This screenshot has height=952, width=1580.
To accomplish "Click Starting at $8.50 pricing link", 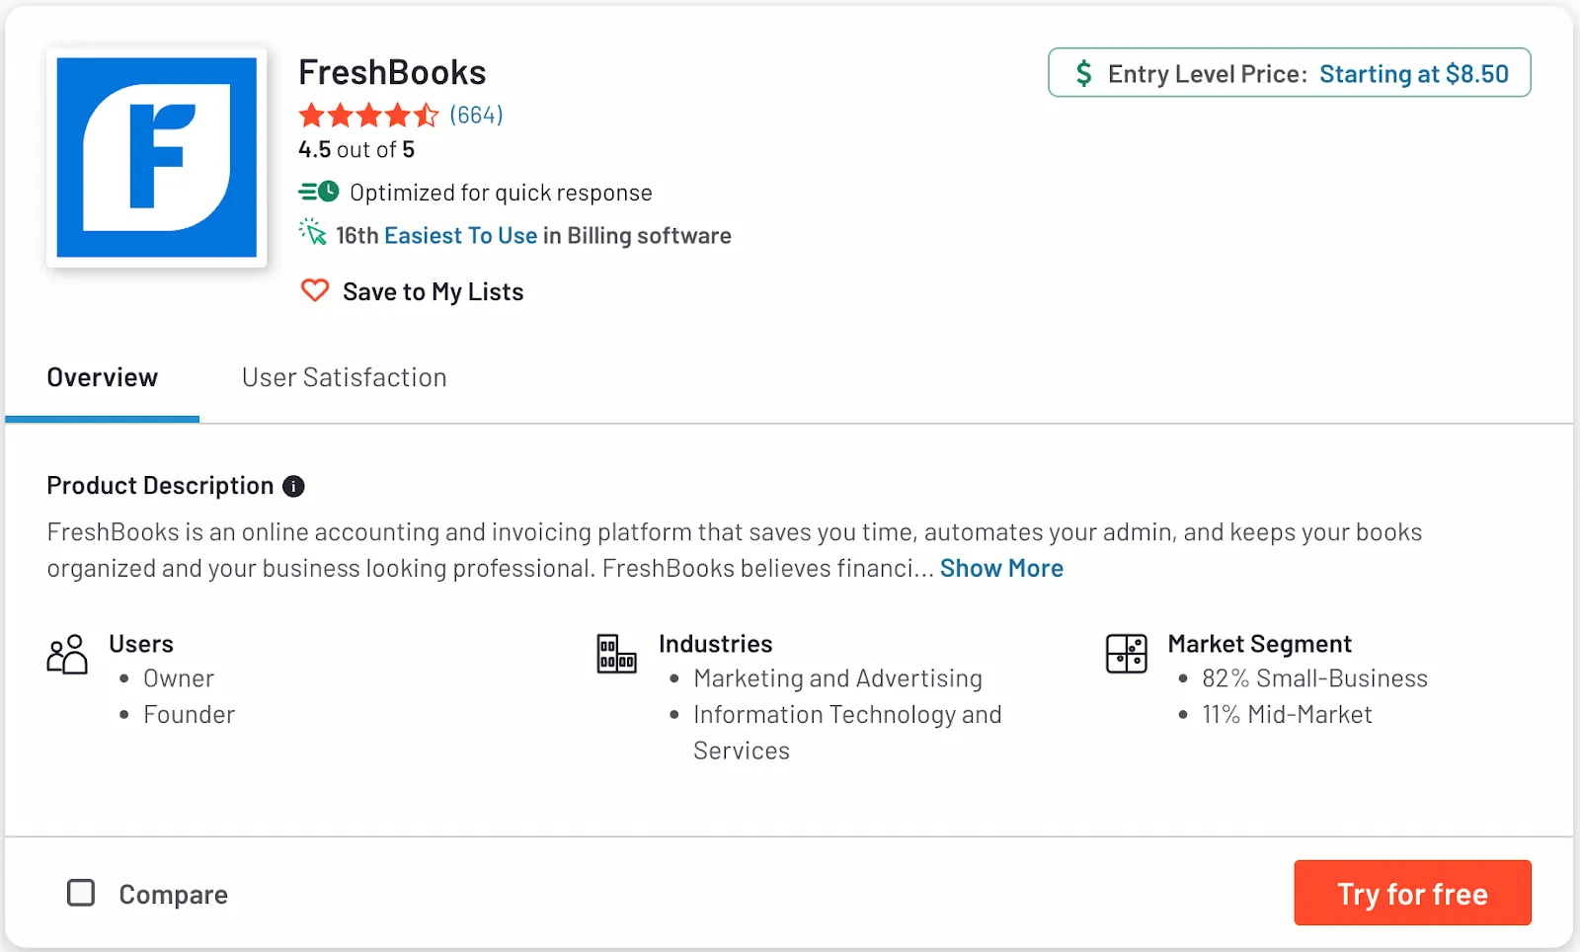I will click(x=1414, y=73).
